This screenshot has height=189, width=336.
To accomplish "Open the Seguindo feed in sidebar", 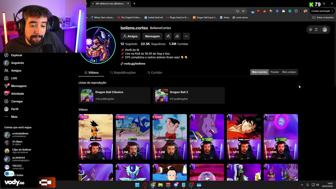I will point(17,63).
